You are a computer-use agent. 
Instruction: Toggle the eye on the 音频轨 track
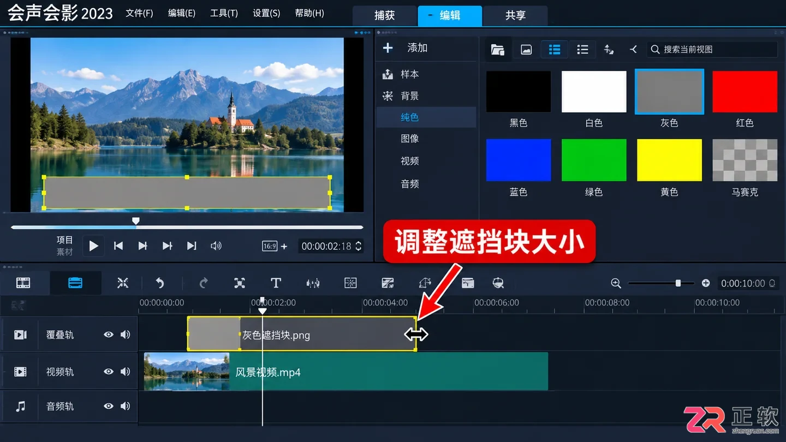pyautogui.click(x=109, y=406)
